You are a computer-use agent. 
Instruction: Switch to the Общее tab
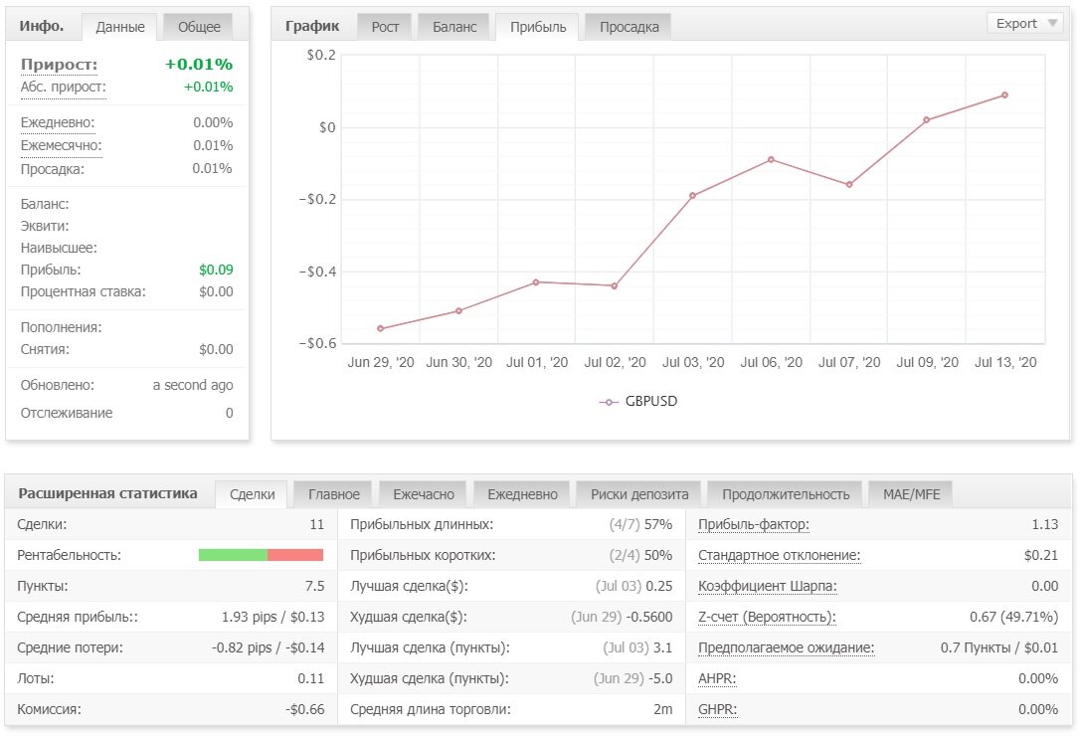coord(199,27)
